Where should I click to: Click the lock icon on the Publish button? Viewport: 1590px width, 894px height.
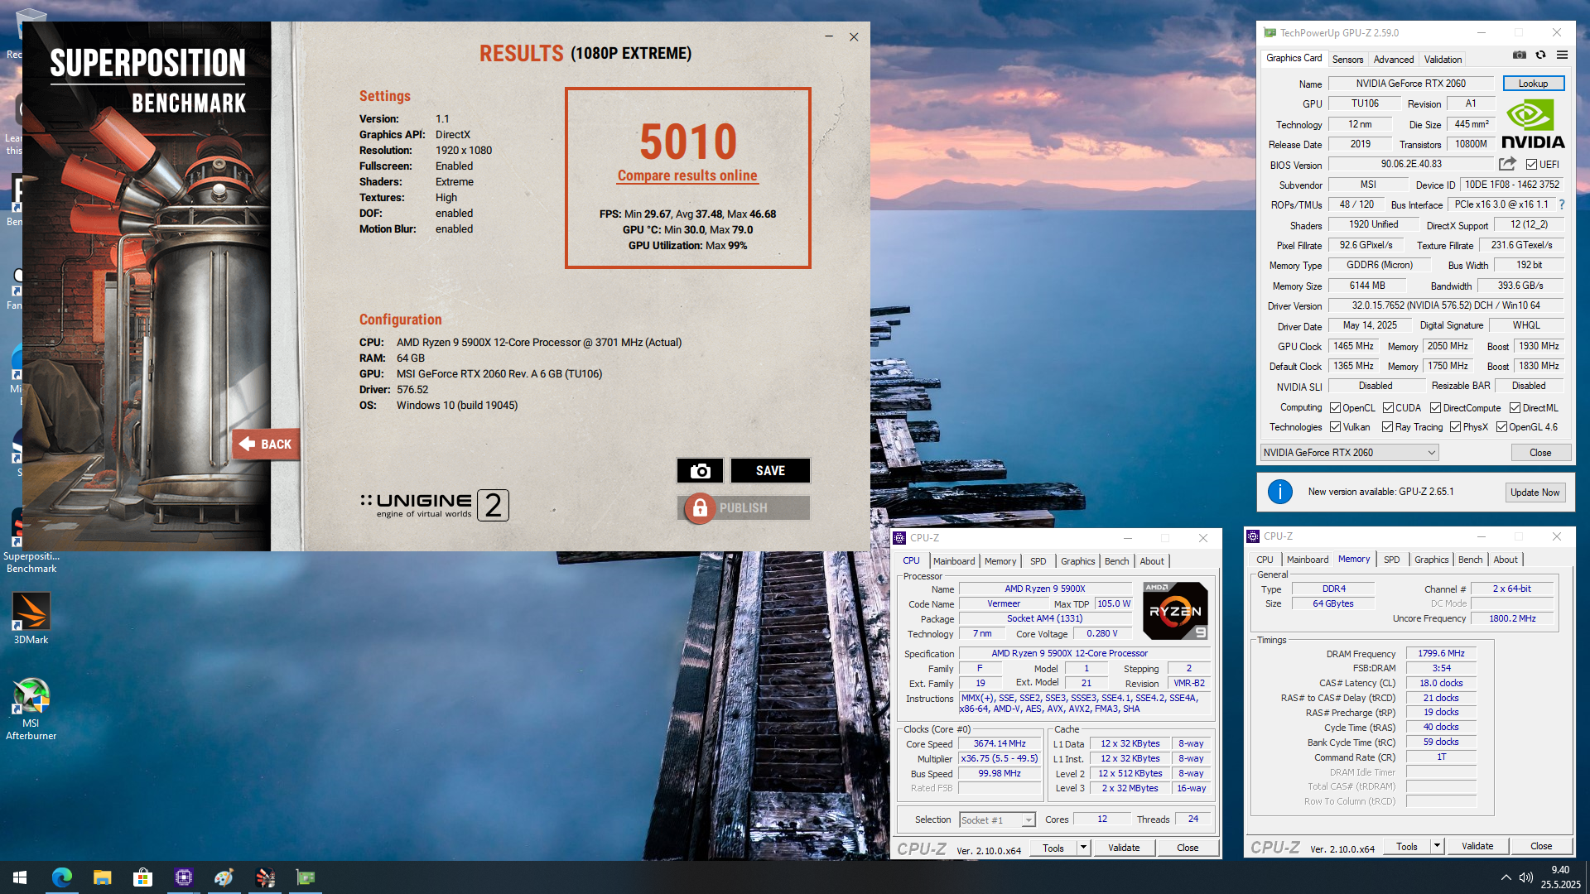point(700,508)
